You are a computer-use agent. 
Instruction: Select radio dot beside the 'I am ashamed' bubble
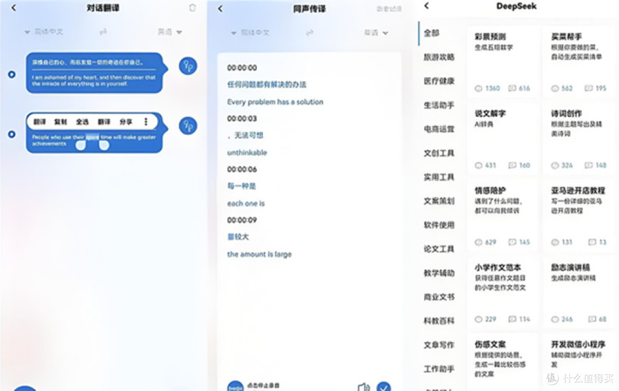tap(12, 75)
